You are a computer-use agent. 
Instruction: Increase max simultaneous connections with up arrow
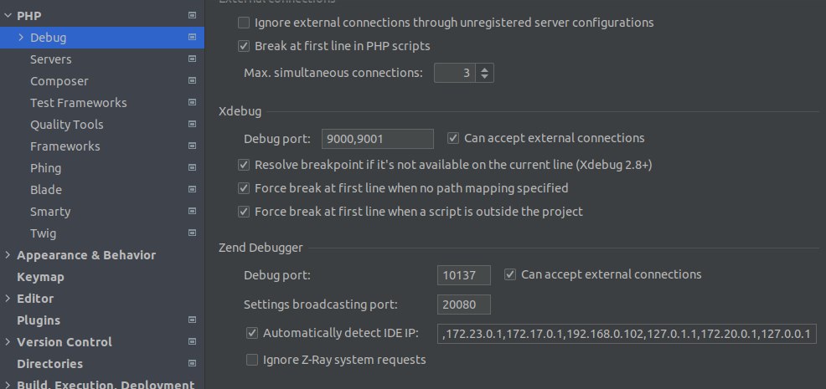point(485,69)
